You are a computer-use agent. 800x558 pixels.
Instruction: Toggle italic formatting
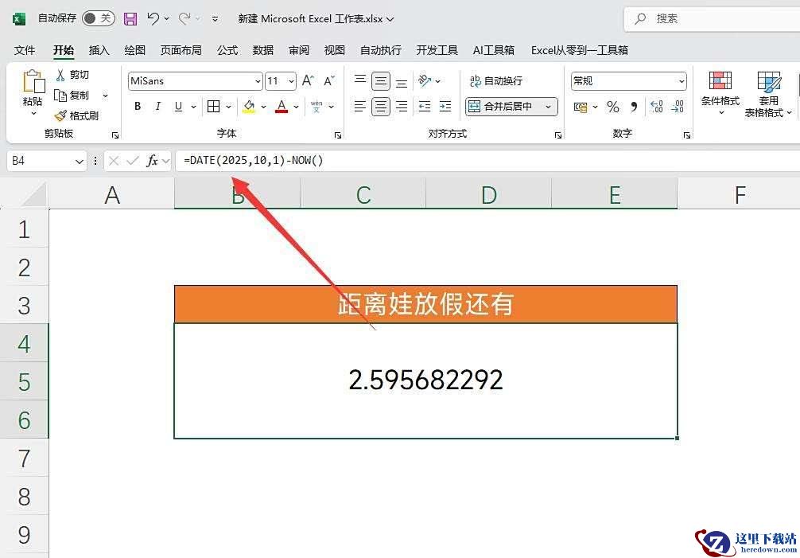[x=157, y=107]
